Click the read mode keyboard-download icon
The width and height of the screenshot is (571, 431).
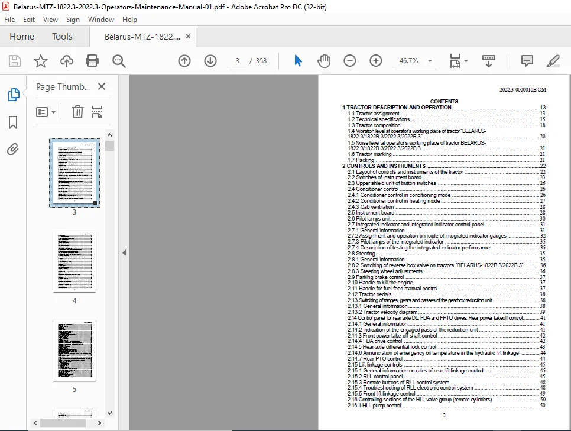[488, 61]
